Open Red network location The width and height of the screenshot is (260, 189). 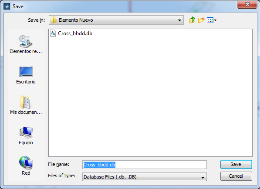(x=26, y=166)
